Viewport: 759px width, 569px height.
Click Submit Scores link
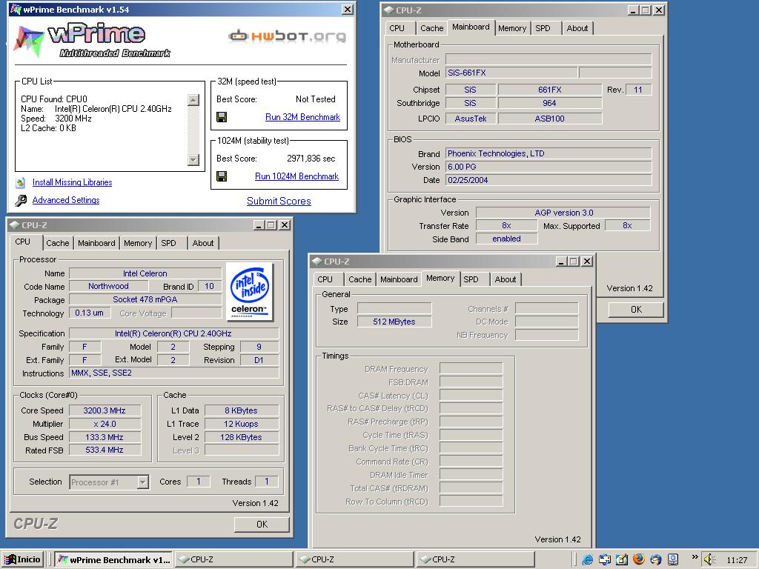click(279, 202)
